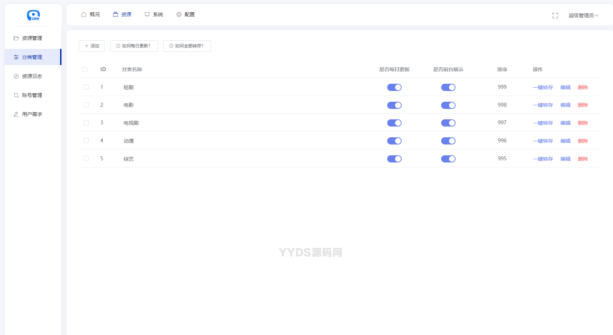Click the CRM logo icon
The height and width of the screenshot is (335, 613).
click(x=33, y=15)
